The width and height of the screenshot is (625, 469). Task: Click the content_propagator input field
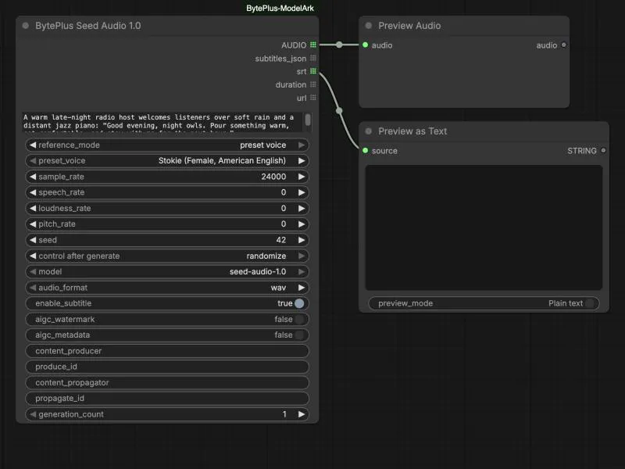click(167, 383)
